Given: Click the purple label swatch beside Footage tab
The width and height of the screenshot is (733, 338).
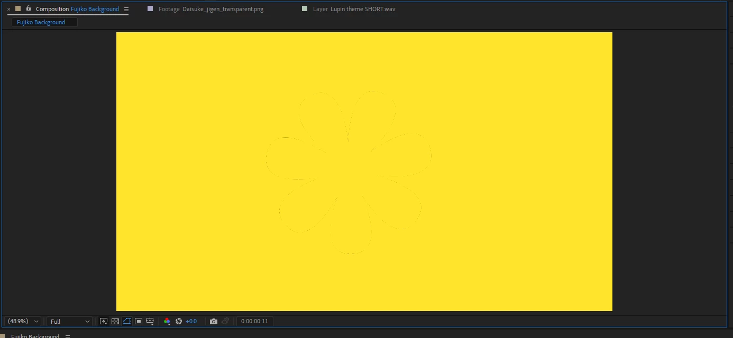Looking at the screenshot, I should [150, 8].
